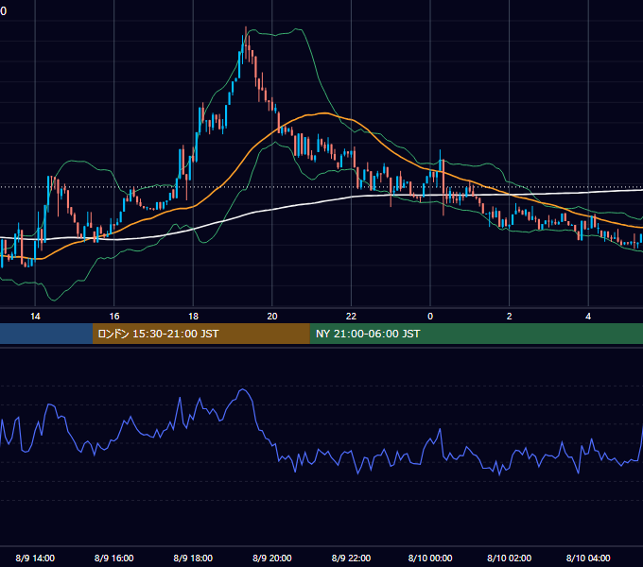This screenshot has width=643, height=567.
Task: Click the 20 hour axis label
Action: [272, 317]
